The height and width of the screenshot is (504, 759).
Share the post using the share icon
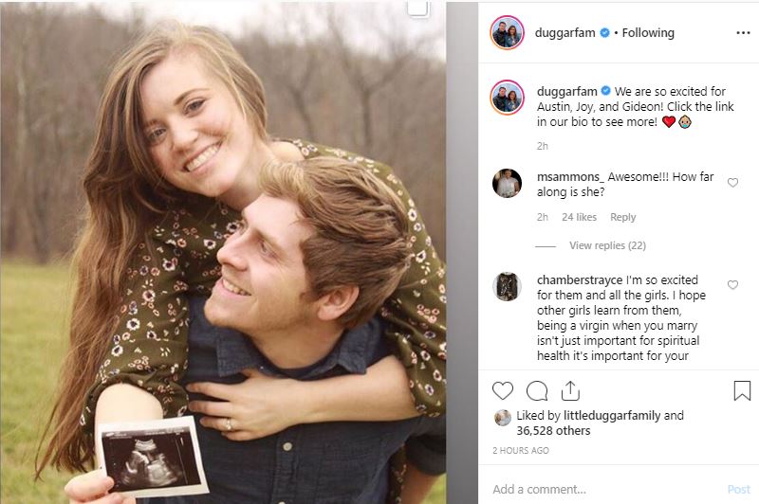click(x=570, y=390)
